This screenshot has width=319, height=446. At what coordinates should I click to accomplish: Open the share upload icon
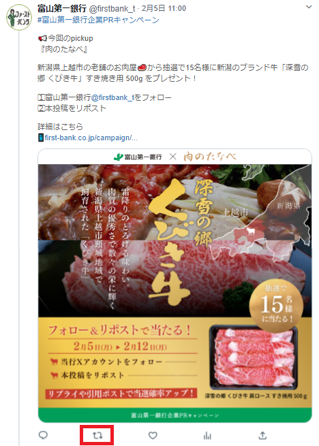262,435
